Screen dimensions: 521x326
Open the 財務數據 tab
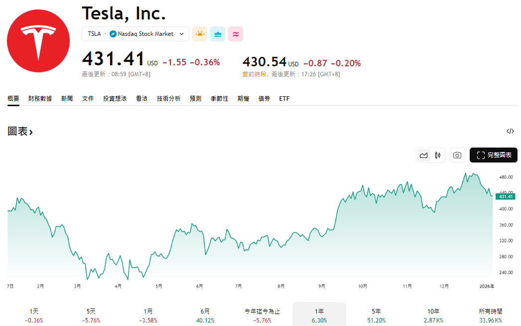tap(40, 98)
